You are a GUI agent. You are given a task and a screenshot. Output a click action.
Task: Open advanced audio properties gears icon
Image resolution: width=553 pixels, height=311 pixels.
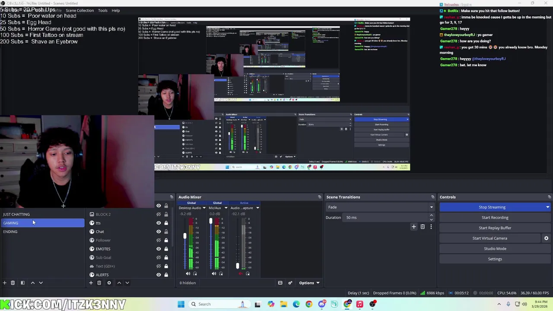pyautogui.click(x=290, y=283)
